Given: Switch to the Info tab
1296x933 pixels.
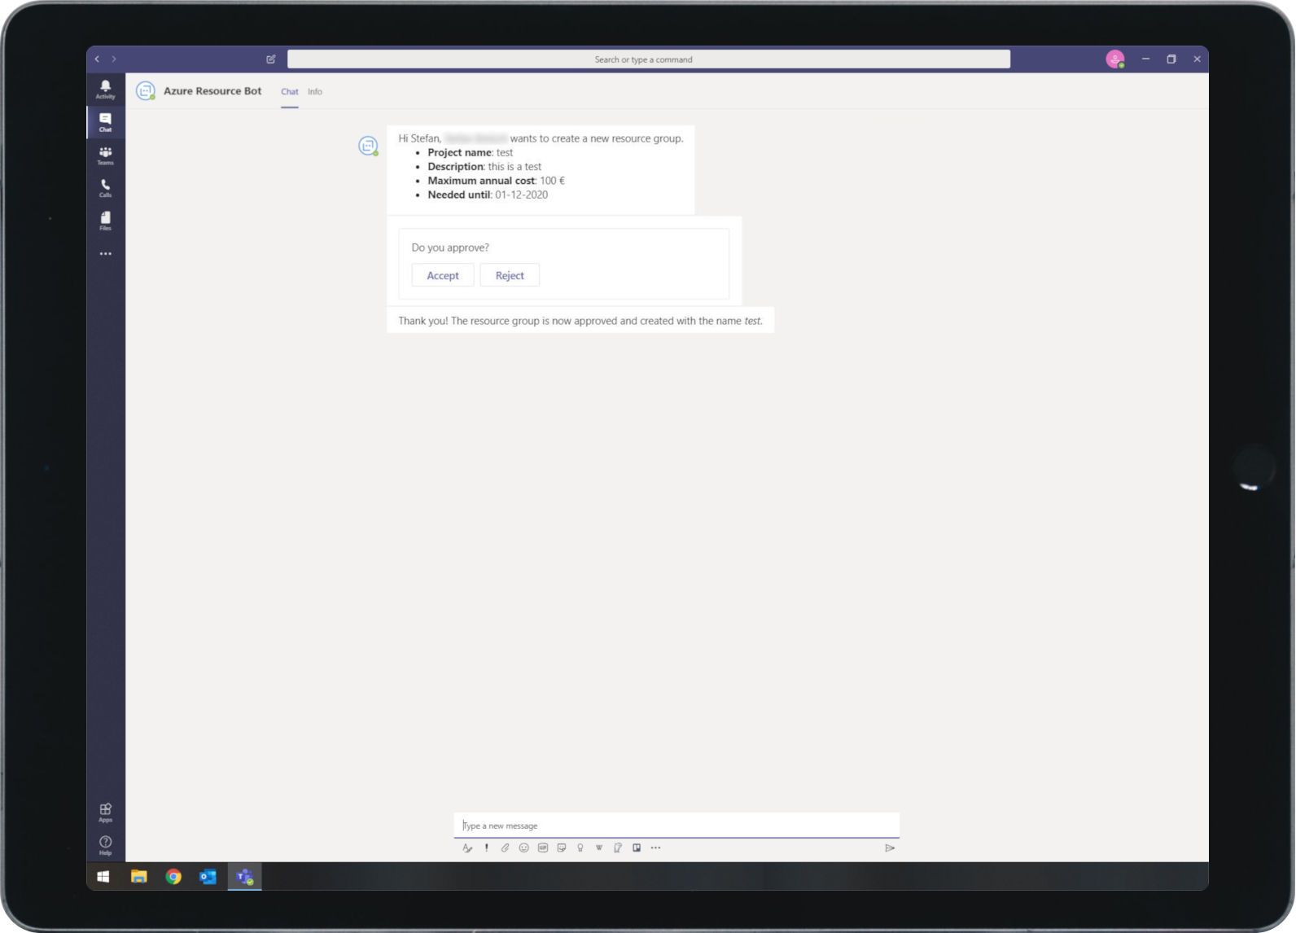Looking at the screenshot, I should pyautogui.click(x=315, y=92).
